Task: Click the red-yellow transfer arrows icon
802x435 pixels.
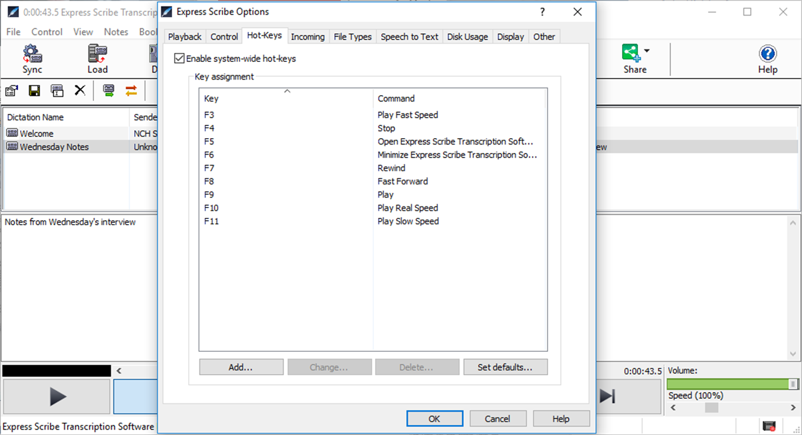Action: 131,91
